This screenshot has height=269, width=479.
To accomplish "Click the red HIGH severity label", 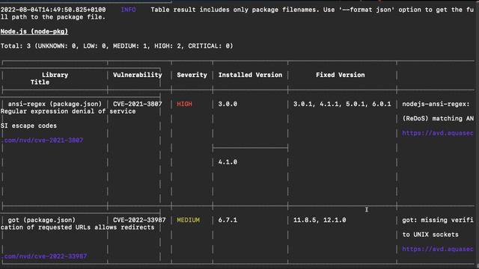I will pos(185,104).
